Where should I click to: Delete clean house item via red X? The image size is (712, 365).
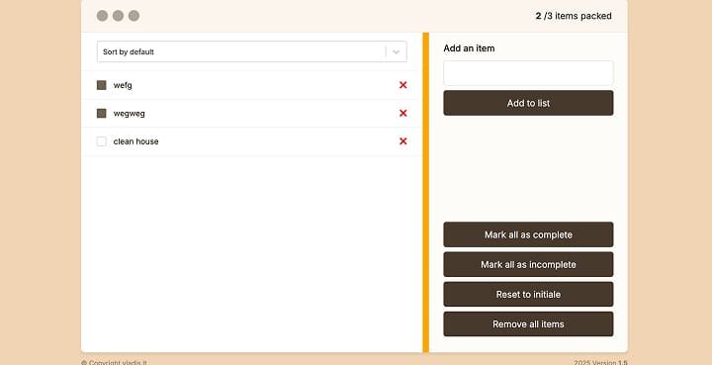click(402, 141)
